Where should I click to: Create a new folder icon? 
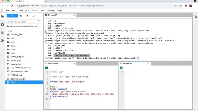pyautogui.click(x=21, y=16)
